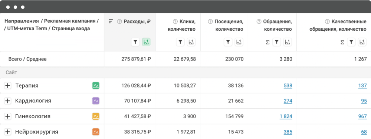Select Нейрохирургия visits value 15 473
This screenshot has width=371, height=139.
coord(236,132)
